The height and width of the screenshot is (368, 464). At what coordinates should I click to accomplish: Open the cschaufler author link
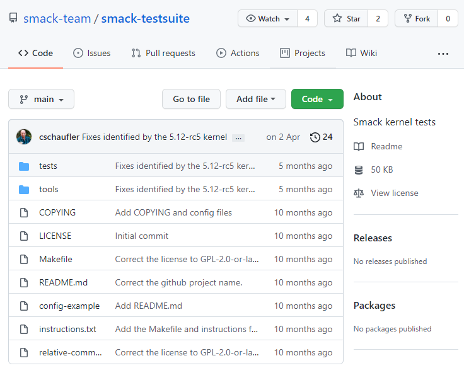tap(59, 137)
